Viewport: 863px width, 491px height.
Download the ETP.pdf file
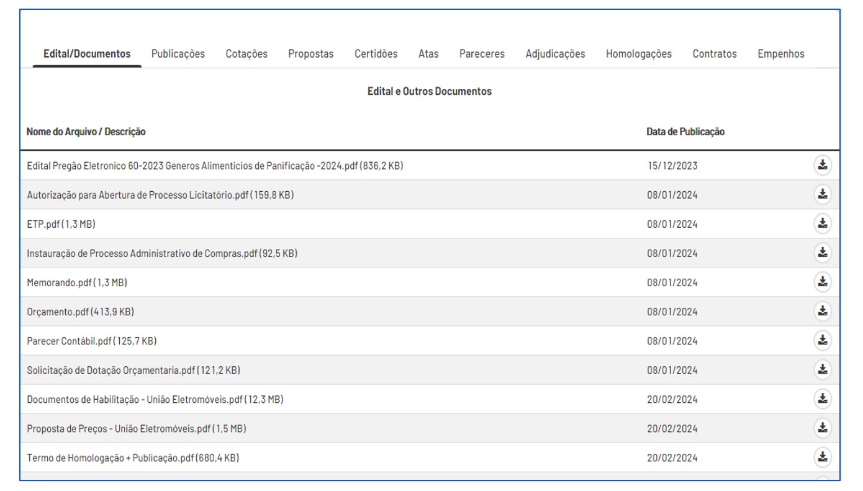click(823, 223)
